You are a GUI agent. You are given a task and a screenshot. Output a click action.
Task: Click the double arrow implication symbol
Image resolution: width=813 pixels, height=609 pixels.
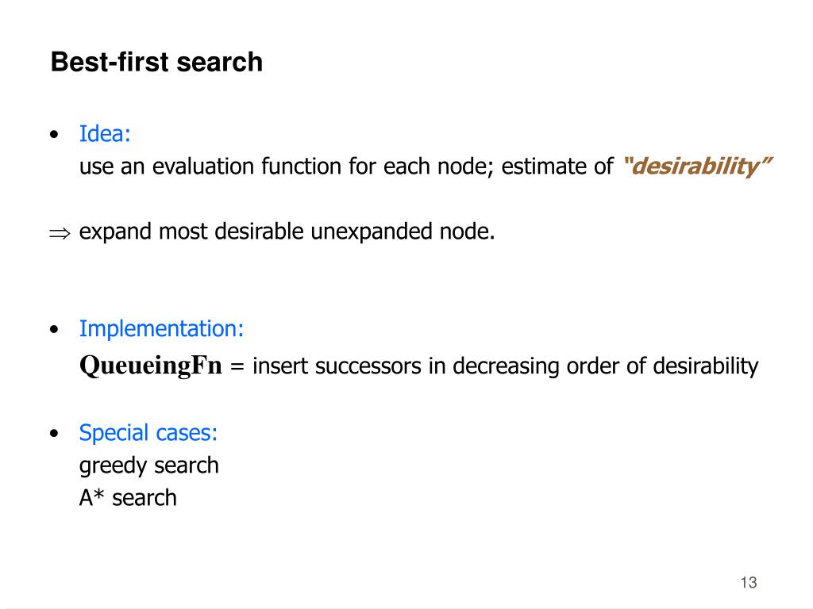pyautogui.click(x=60, y=233)
